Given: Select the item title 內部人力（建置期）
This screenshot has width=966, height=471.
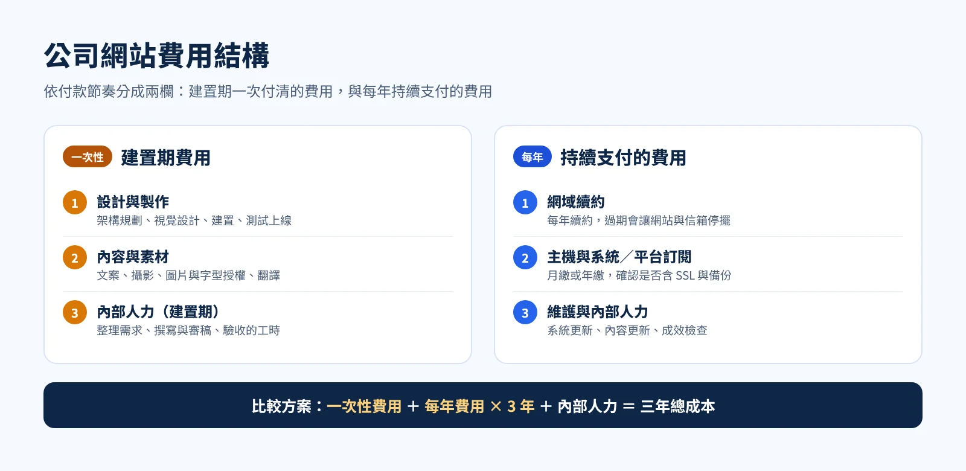Looking at the screenshot, I should (158, 312).
